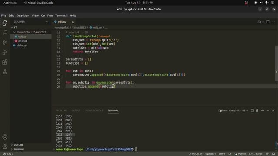Open the Extensions view icon
The height and width of the screenshot is (156, 278).
pyautogui.click(x=5, y=62)
